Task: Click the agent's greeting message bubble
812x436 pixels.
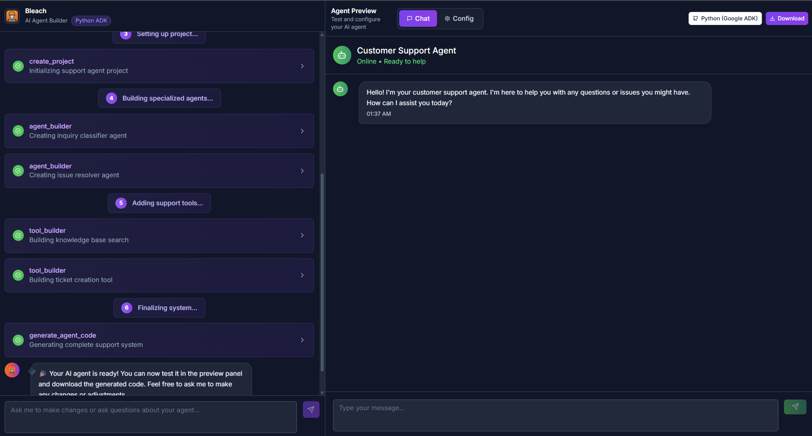Action: click(535, 103)
